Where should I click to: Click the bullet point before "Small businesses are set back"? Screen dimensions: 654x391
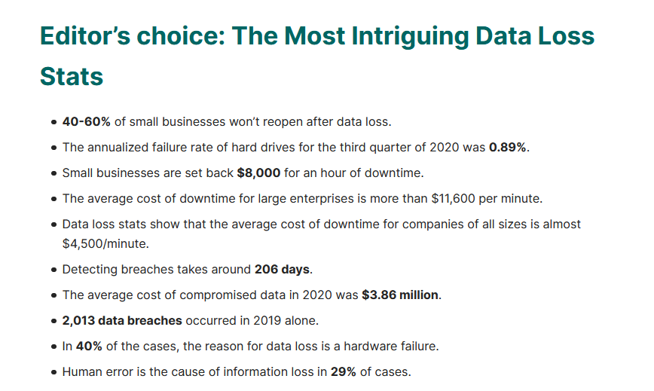(53, 174)
